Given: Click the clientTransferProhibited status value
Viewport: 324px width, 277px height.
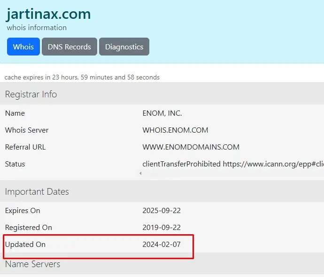Looking at the screenshot, I should (x=233, y=164).
